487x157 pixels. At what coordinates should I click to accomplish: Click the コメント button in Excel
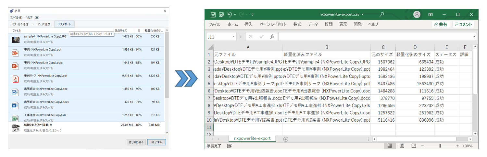[463, 24]
